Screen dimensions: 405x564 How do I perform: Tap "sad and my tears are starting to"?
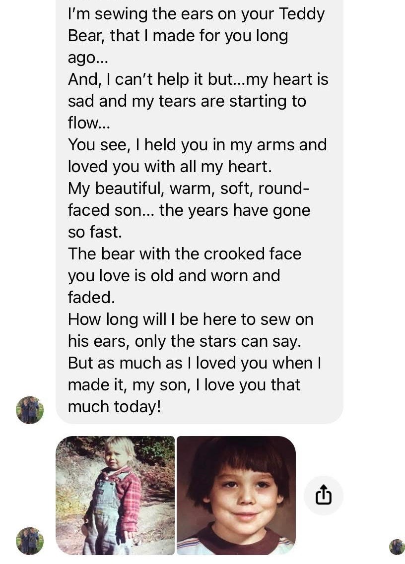click(x=187, y=101)
